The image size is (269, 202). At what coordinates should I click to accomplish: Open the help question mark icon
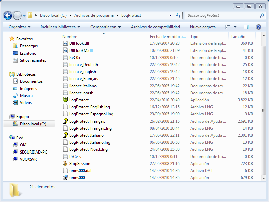(x=258, y=27)
